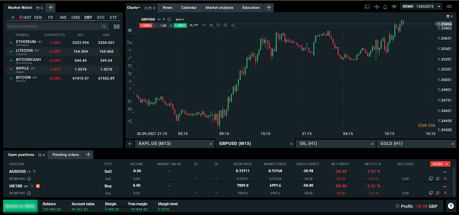The height and width of the screenshot is (215, 459).
Task: Expand the RIPPLE row red arrow
Action: click(11, 70)
